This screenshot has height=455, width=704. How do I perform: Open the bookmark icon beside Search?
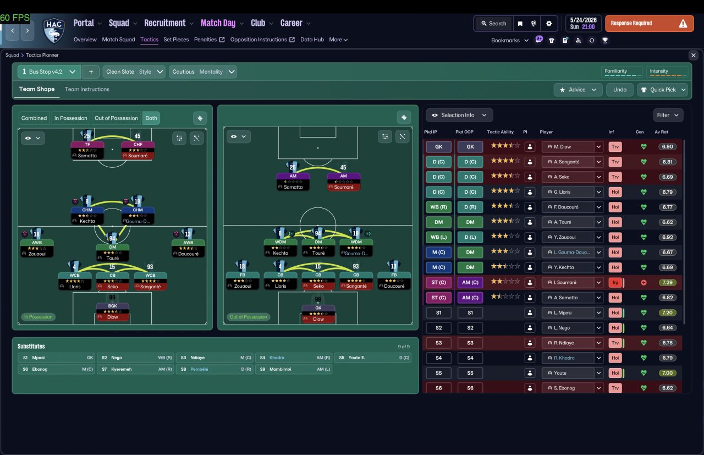coord(520,24)
